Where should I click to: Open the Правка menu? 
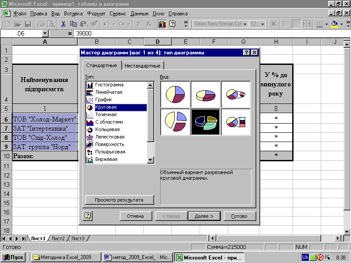coord(39,14)
